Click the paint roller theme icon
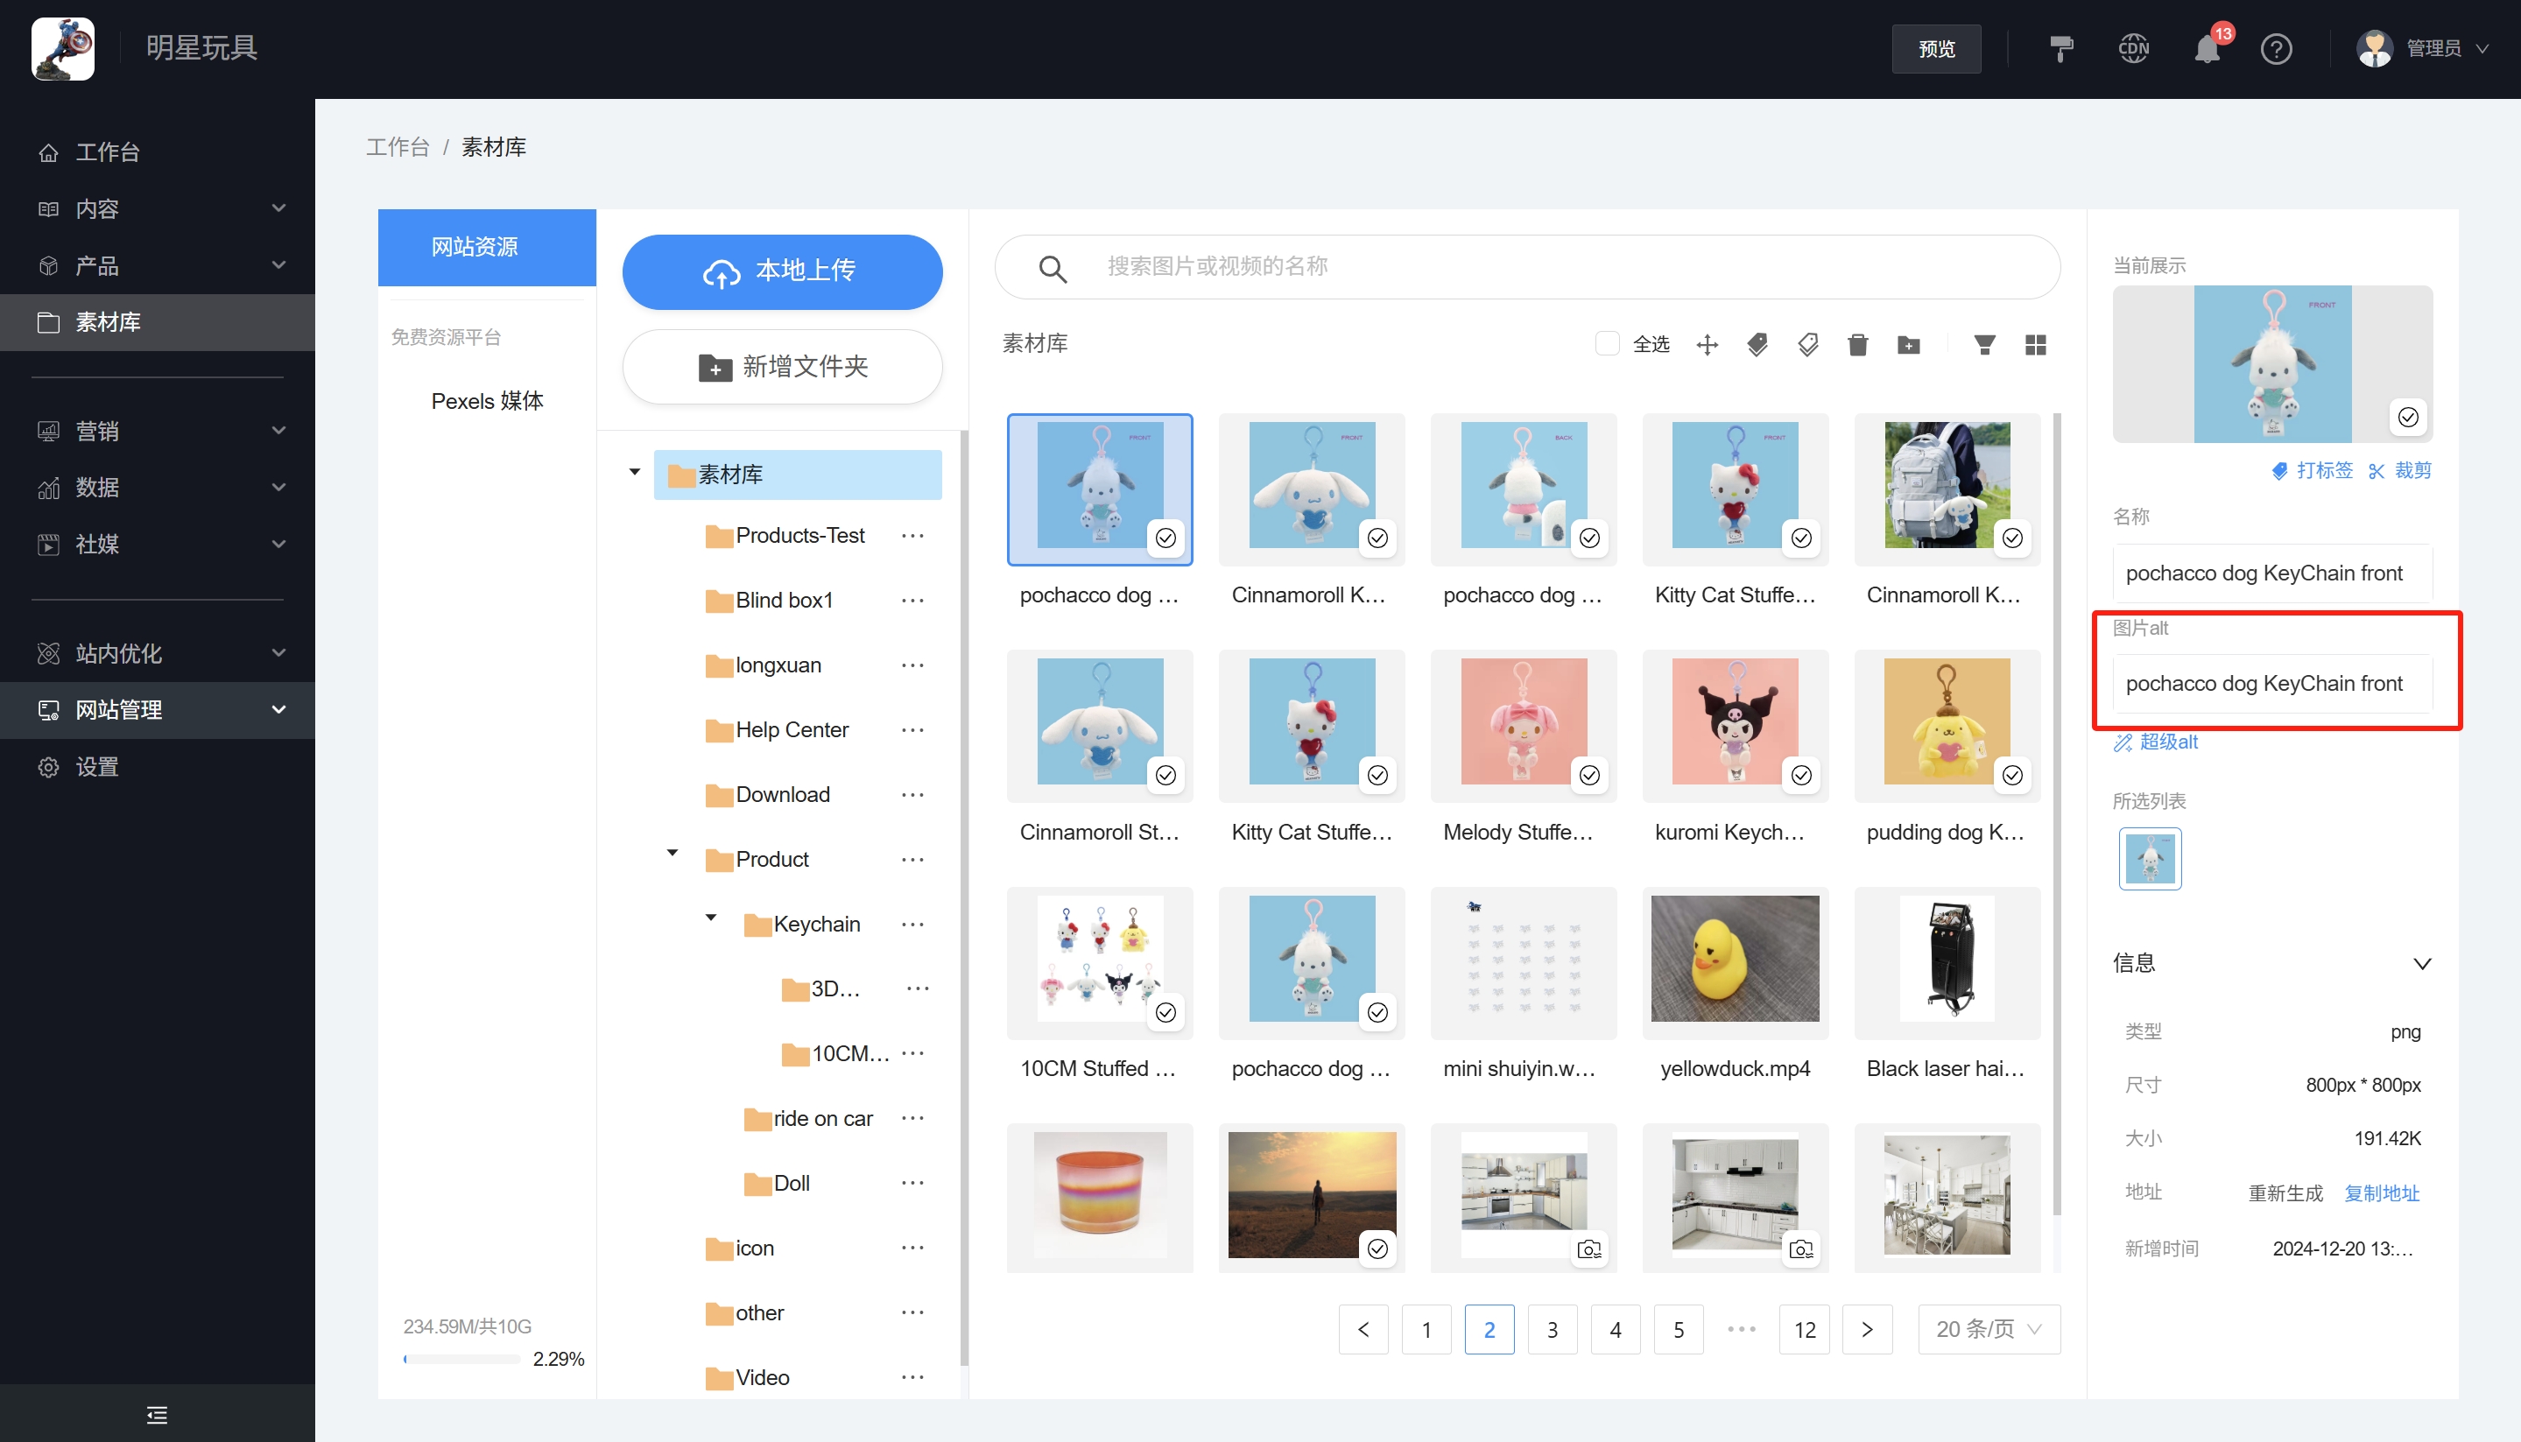 (x=2060, y=48)
